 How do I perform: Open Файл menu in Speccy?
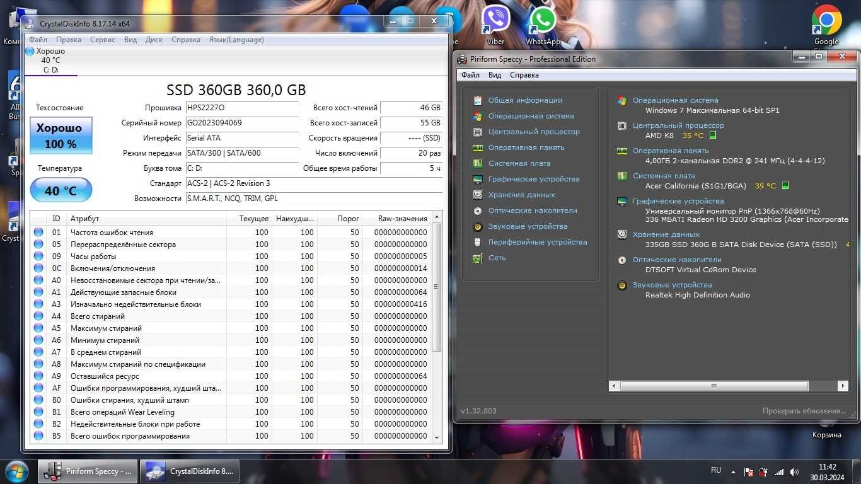point(470,75)
